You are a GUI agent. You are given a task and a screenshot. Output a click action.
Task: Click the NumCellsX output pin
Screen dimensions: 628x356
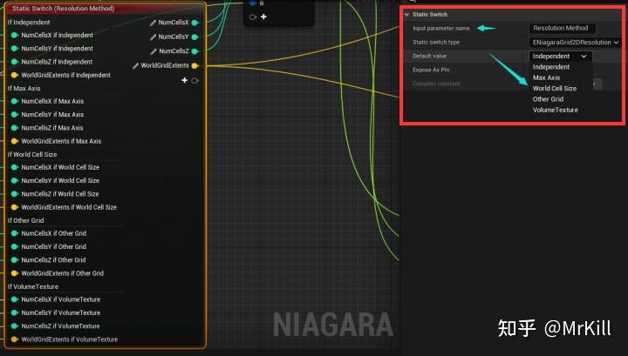coord(195,23)
